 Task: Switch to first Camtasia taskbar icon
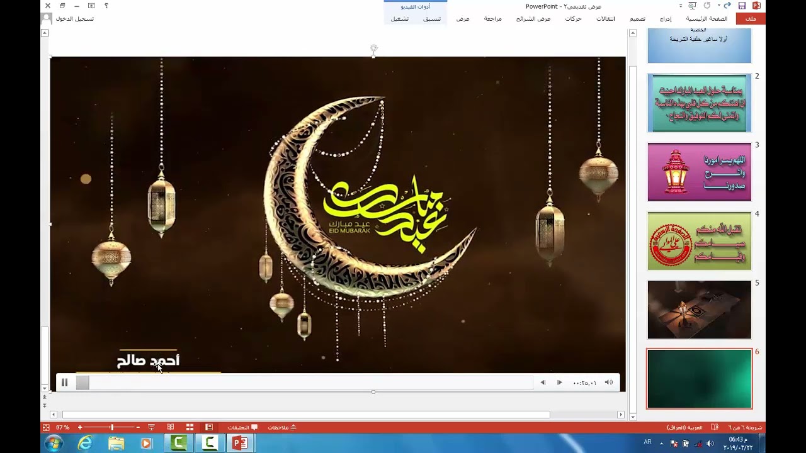[179, 444]
